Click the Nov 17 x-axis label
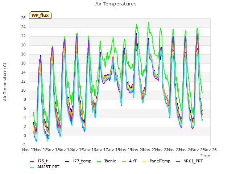This screenshot has height=174, width=232. click(x=101, y=150)
